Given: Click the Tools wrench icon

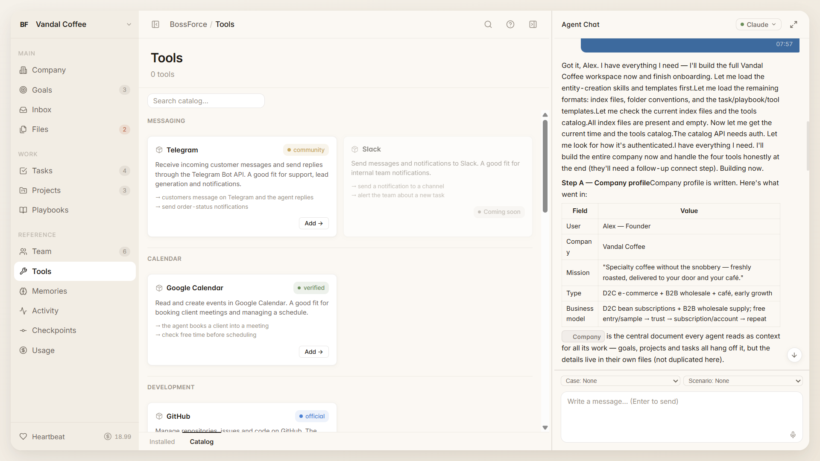Looking at the screenshot, I should point(23,271).
